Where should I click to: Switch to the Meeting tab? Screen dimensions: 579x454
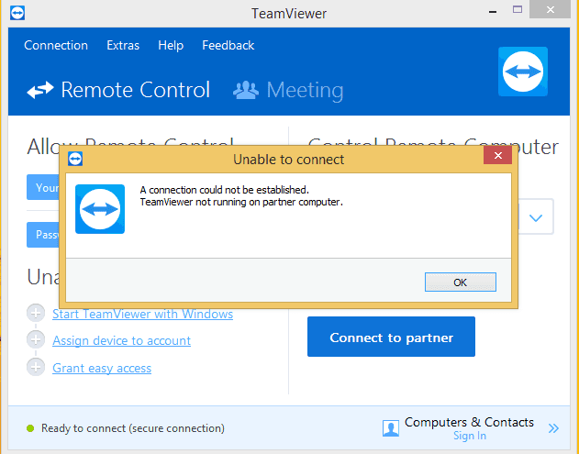click(x=288, y=90)
